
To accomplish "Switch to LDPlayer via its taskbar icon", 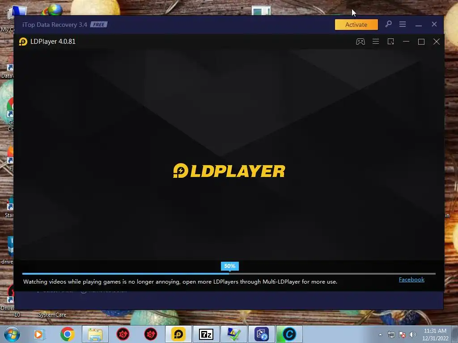I will click(178, 334).
